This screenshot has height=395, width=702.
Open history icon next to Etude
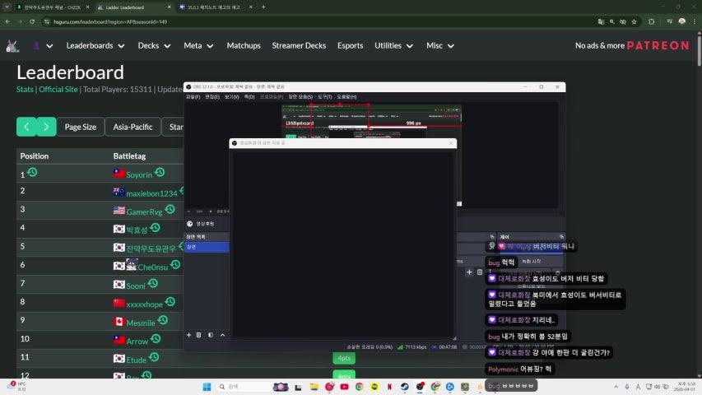click(154, 357)
